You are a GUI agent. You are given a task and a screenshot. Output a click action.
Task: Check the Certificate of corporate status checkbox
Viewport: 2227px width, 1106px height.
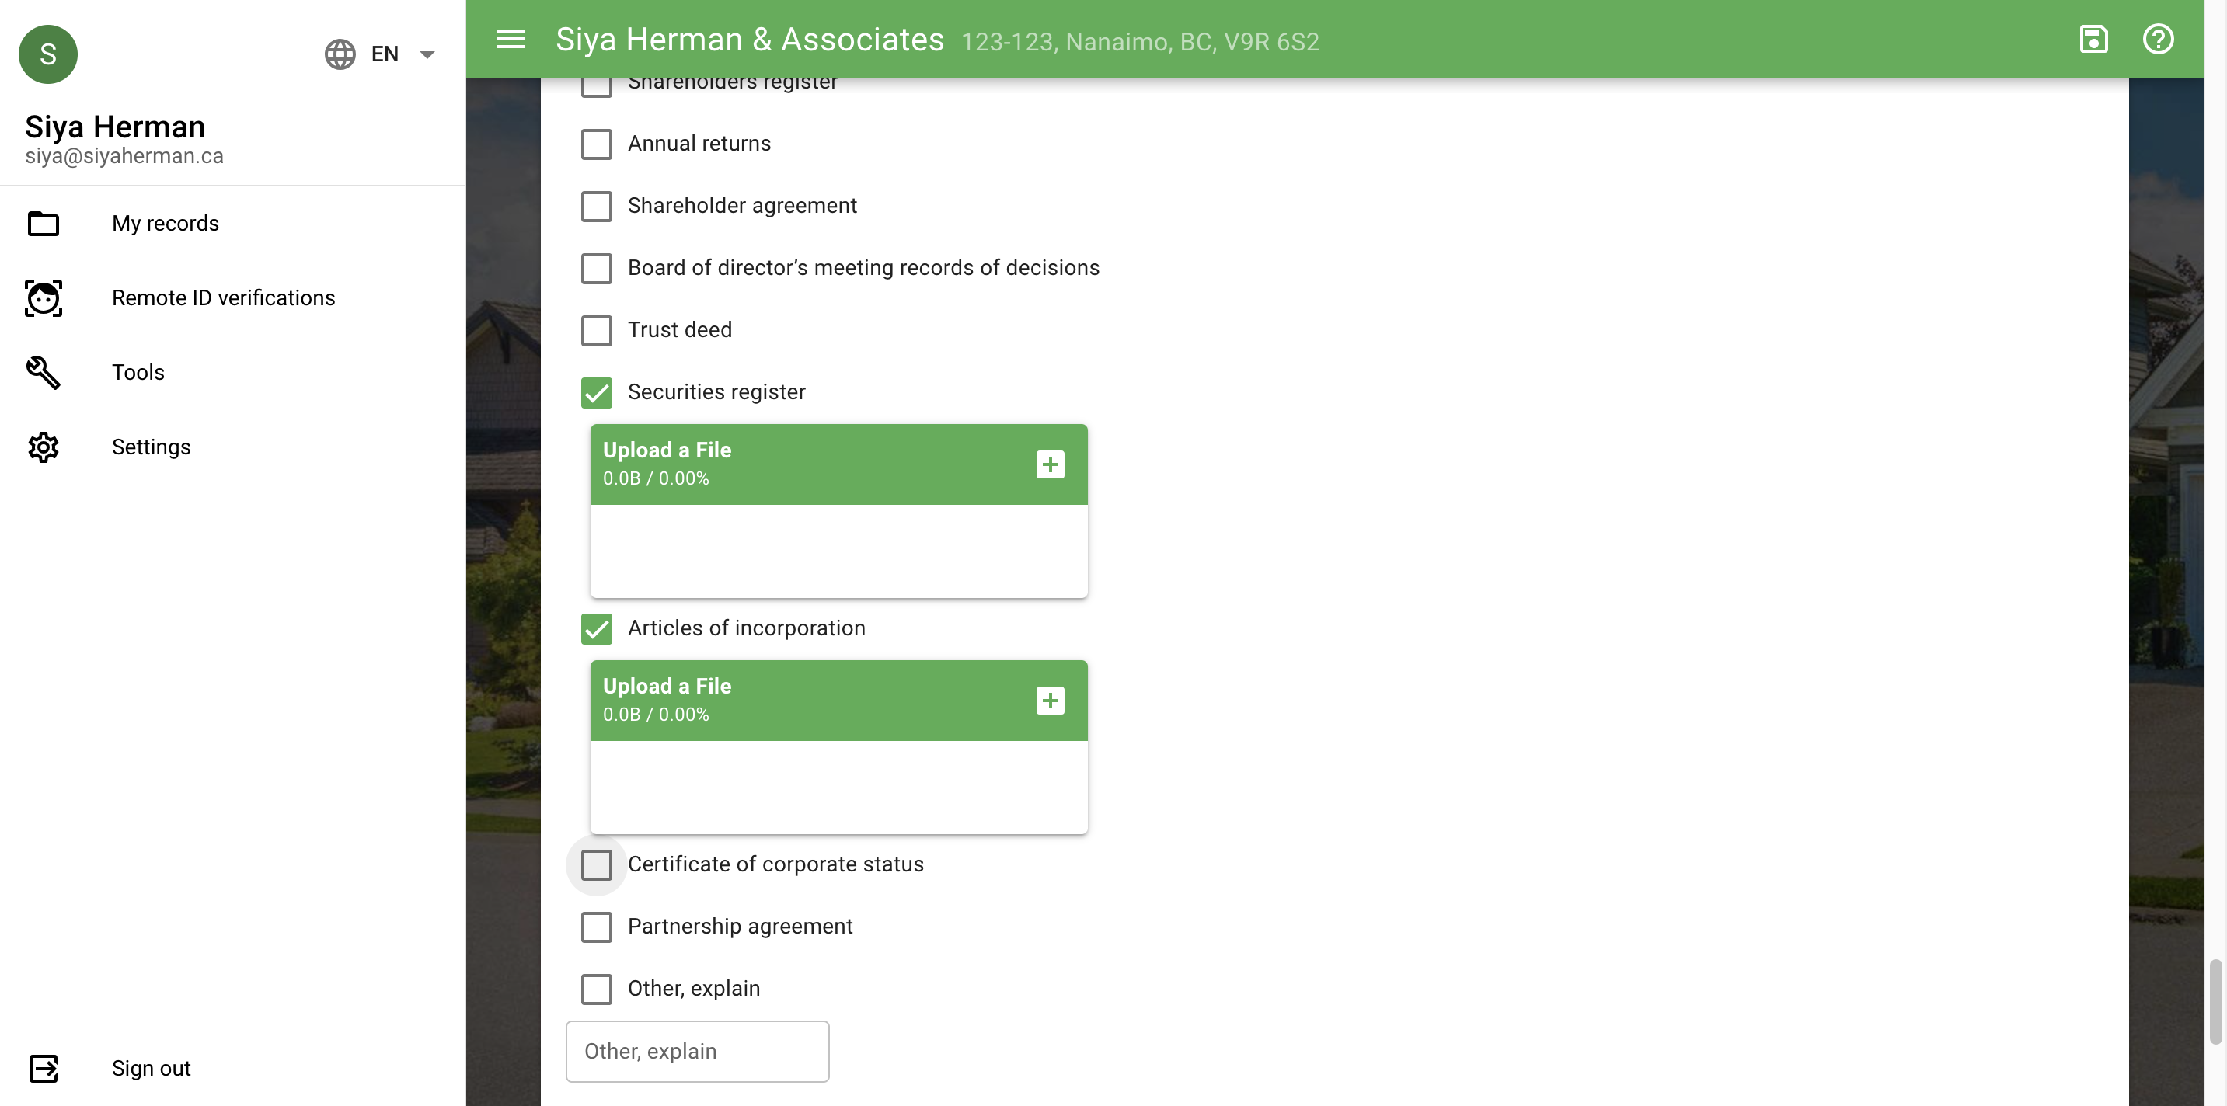tap(597, 864)
